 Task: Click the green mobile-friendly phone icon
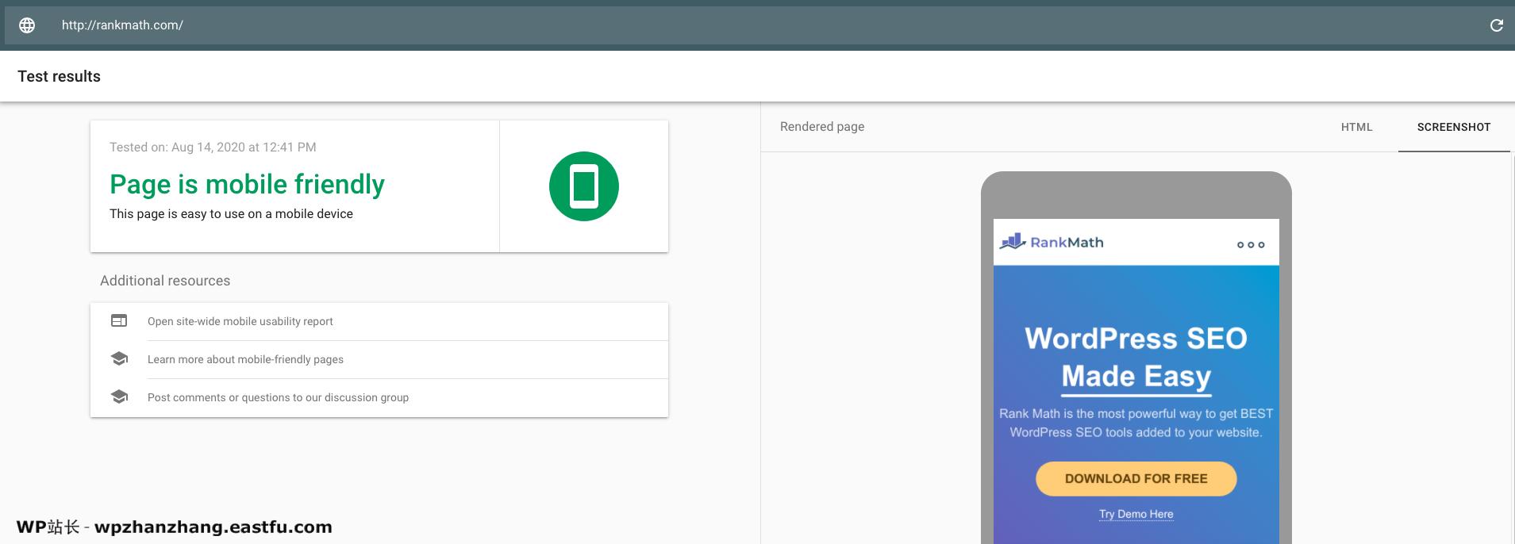[x=584, y=186]
